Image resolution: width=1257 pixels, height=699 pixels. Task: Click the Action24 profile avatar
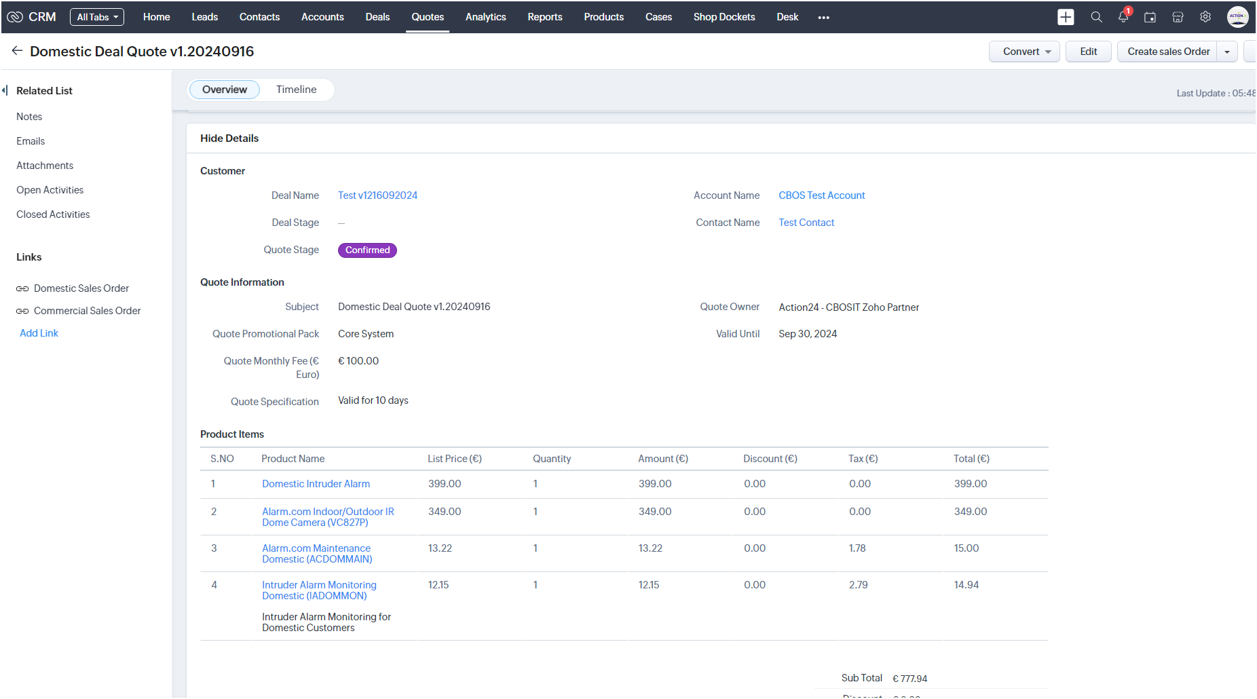pyautogui.click(x=1237, y=17)
